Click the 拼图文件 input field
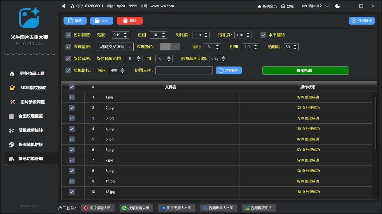The image size is (382, 214). coord(184,70)
